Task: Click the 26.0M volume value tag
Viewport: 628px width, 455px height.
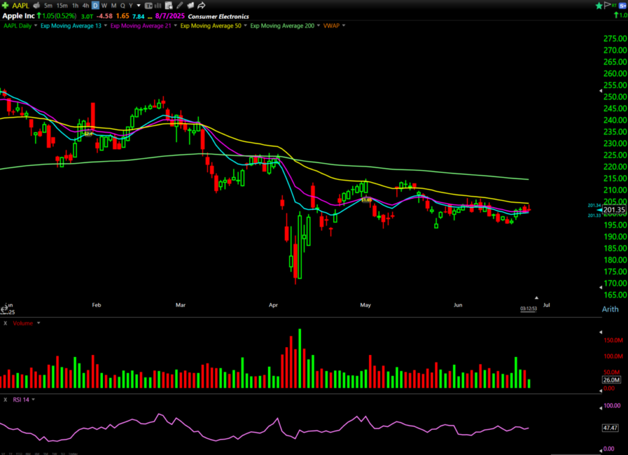Action: coord(611,380)
